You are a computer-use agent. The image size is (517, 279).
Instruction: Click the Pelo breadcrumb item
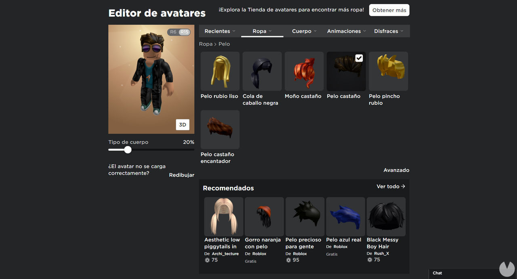coord(224,44)
